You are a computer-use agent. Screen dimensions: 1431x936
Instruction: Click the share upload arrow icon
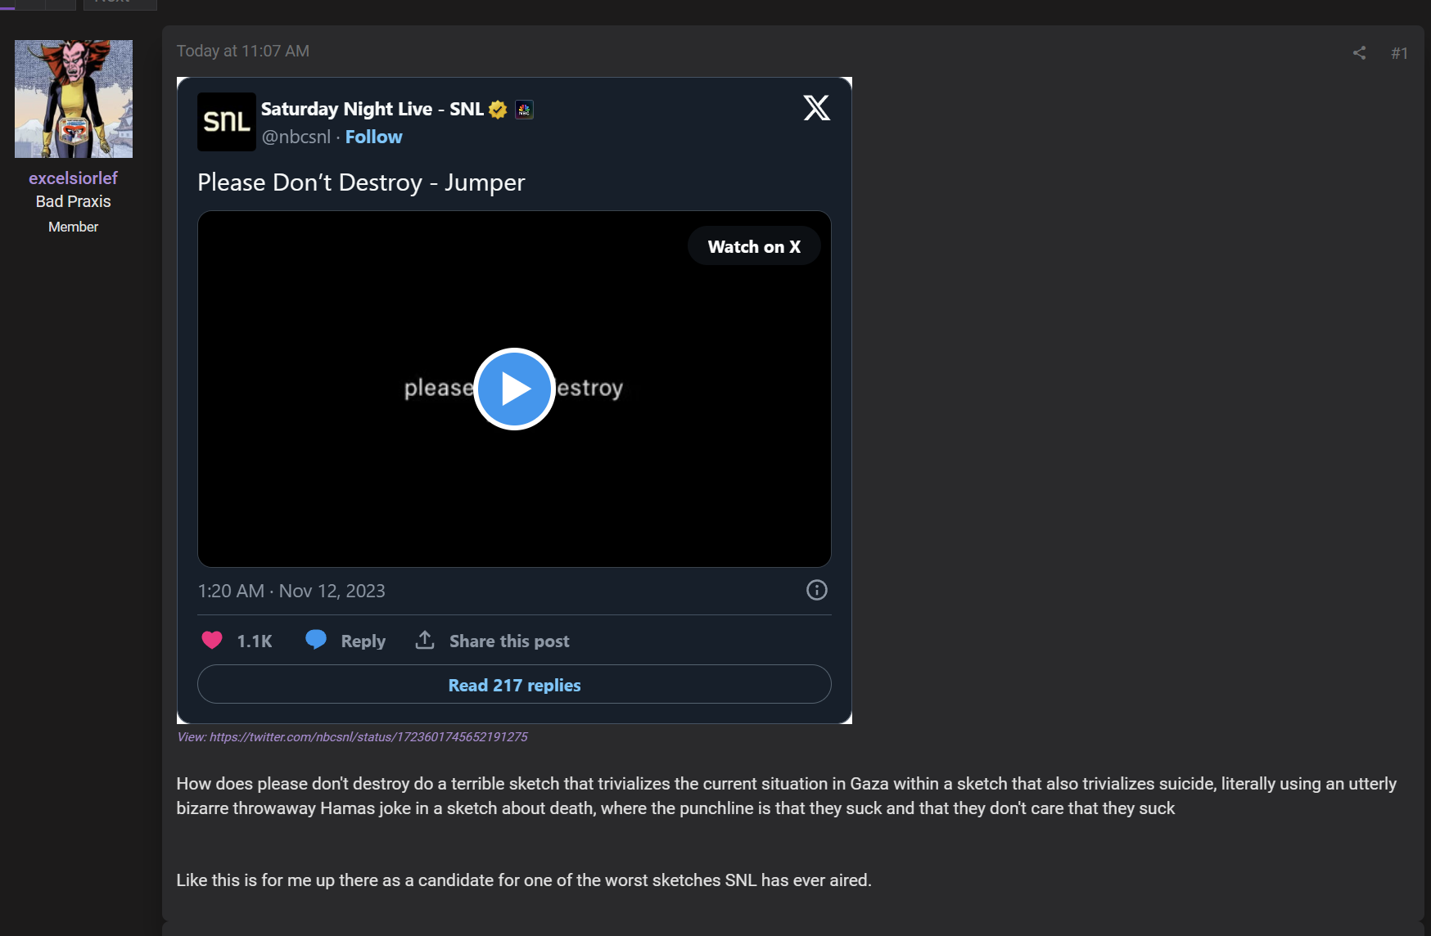coord(425,640)
